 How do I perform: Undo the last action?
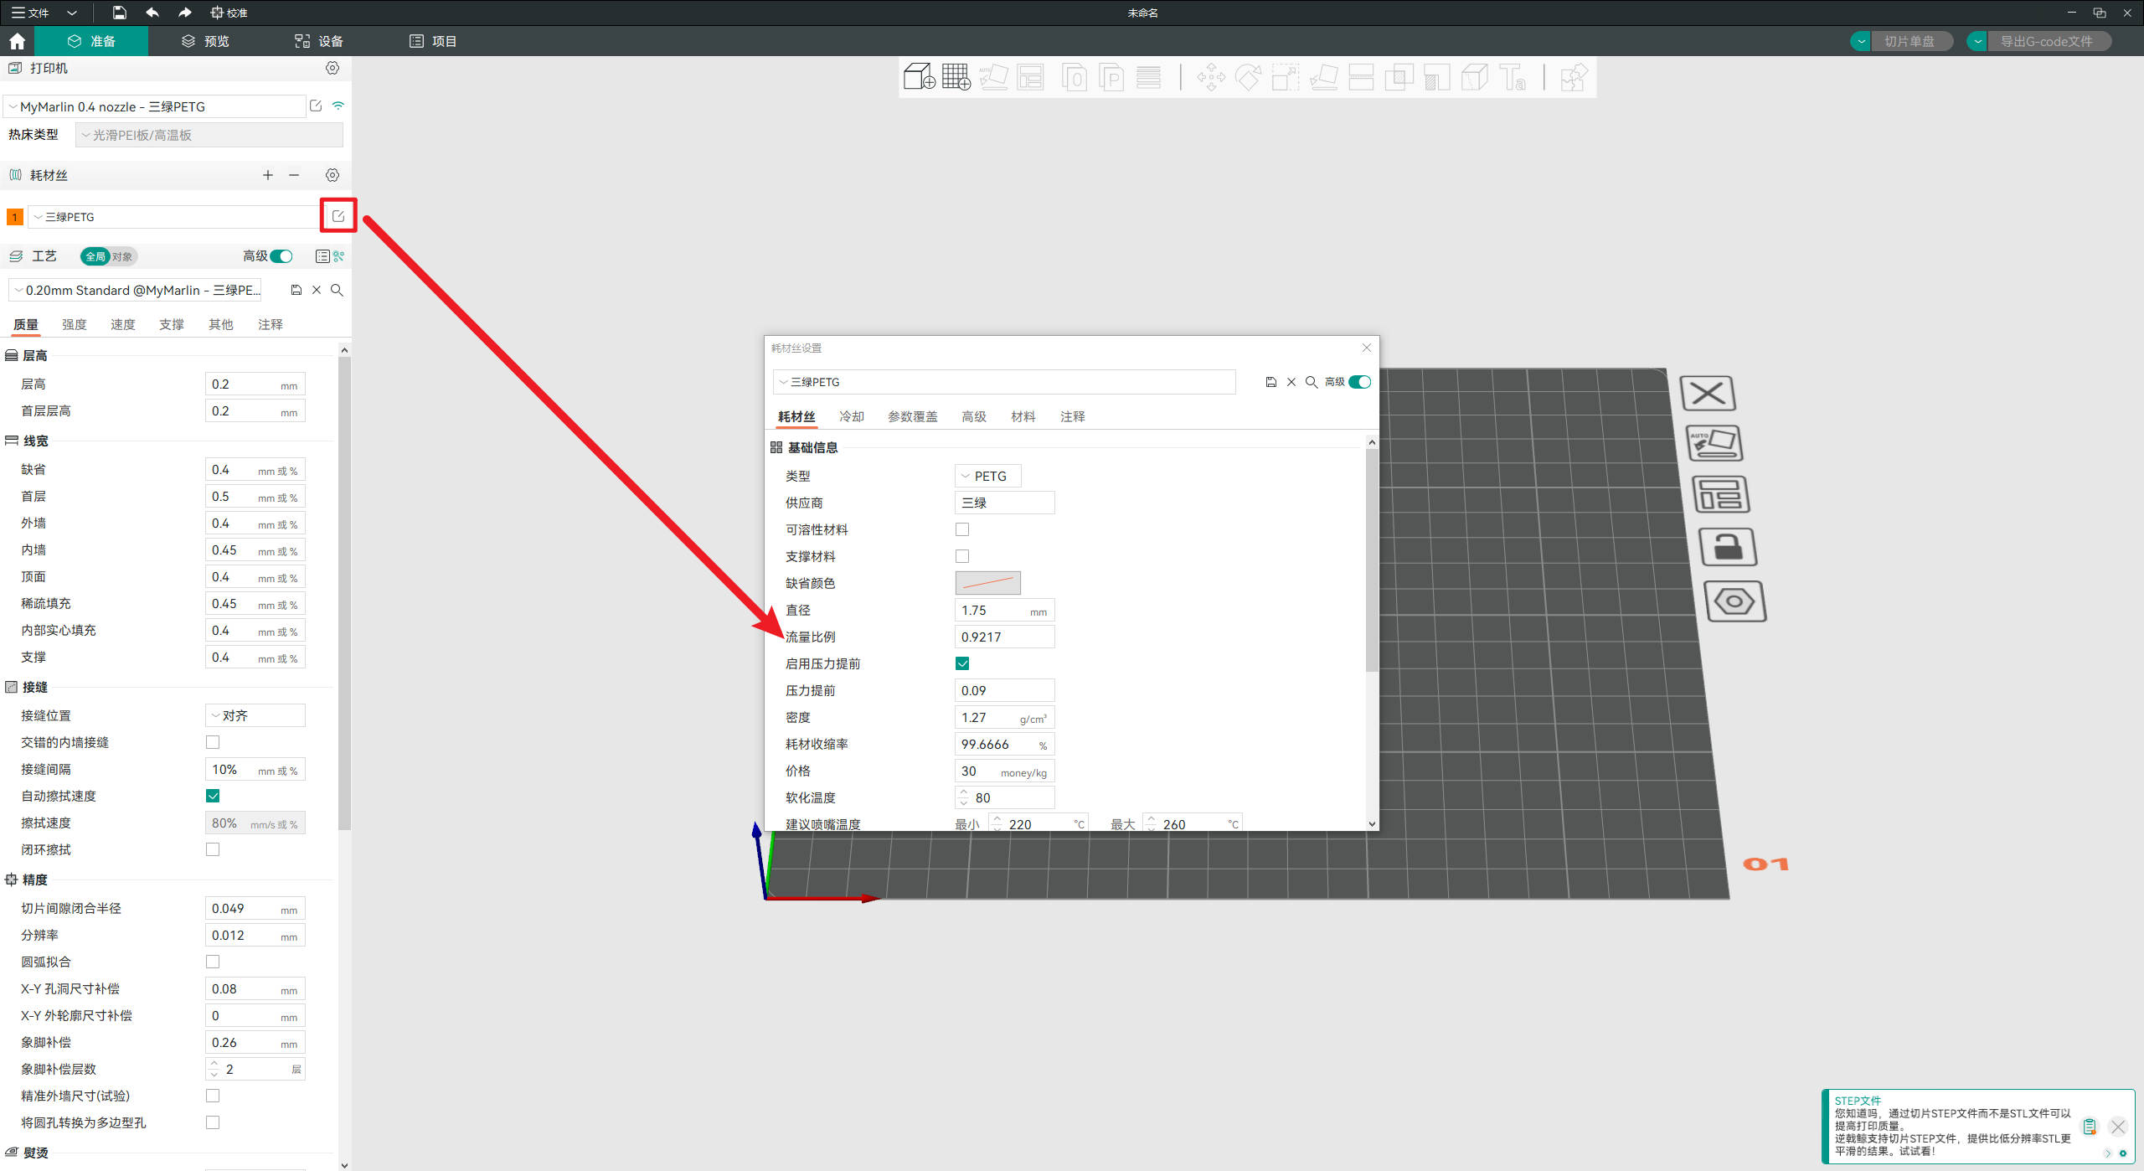(x=152, y=13)
